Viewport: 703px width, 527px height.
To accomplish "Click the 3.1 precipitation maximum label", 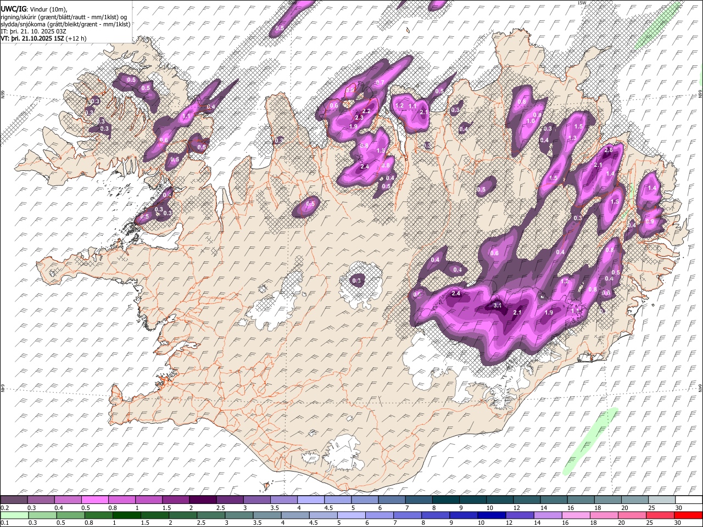I will [498, 305].
